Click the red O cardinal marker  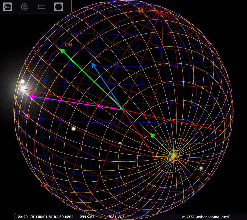27,116
